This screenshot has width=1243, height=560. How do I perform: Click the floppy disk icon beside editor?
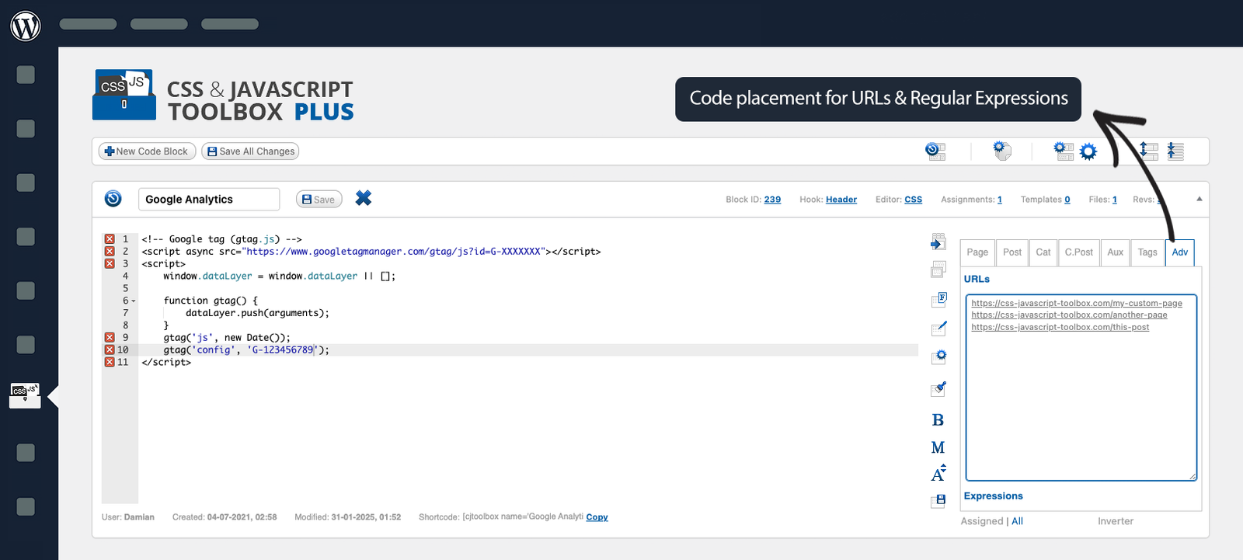[938, 501]
